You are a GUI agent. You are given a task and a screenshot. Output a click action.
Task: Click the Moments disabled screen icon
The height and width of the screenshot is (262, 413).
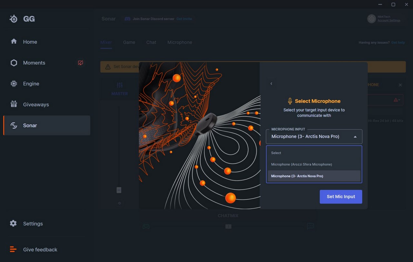tap(80, 63)
